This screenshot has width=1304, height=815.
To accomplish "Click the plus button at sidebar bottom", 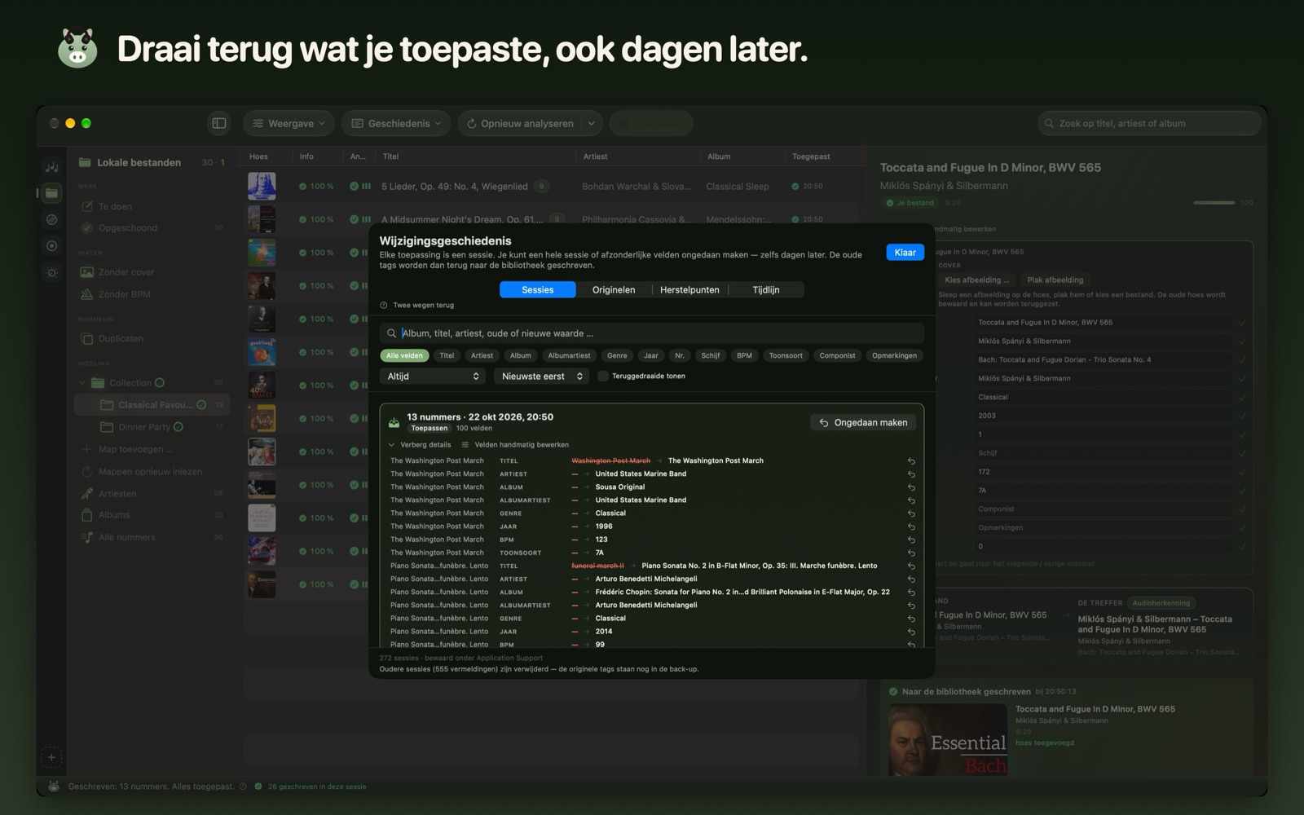I will (51, 757).
